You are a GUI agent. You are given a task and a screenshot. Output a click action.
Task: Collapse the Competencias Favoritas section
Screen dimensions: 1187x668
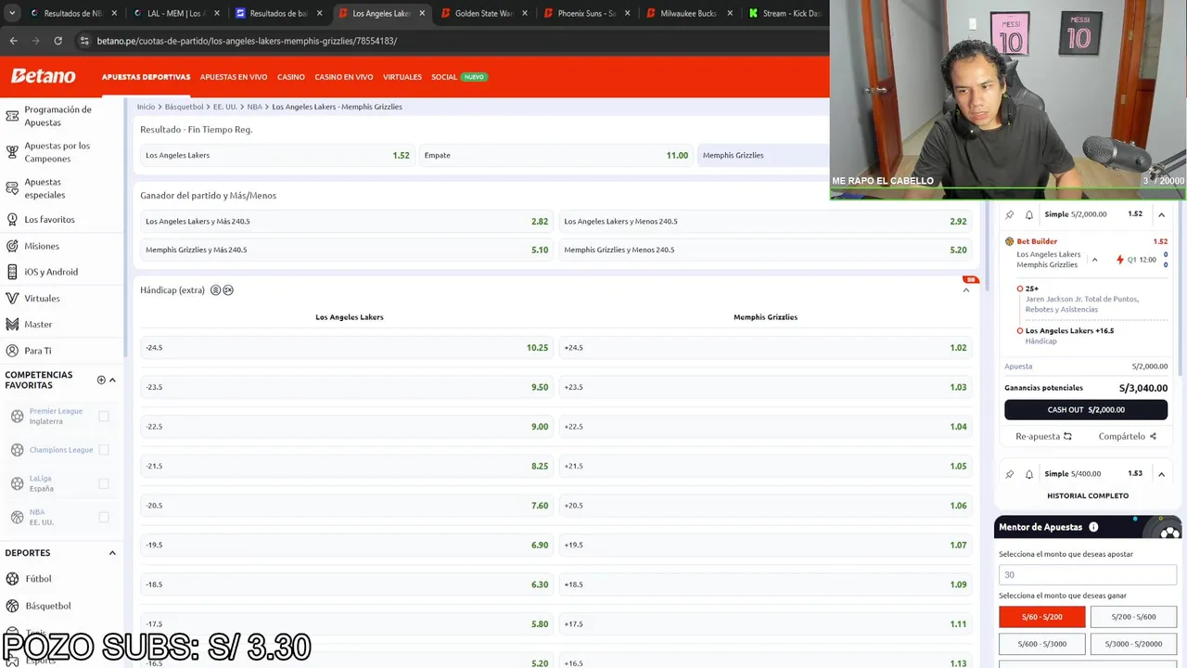coord(112,379)
